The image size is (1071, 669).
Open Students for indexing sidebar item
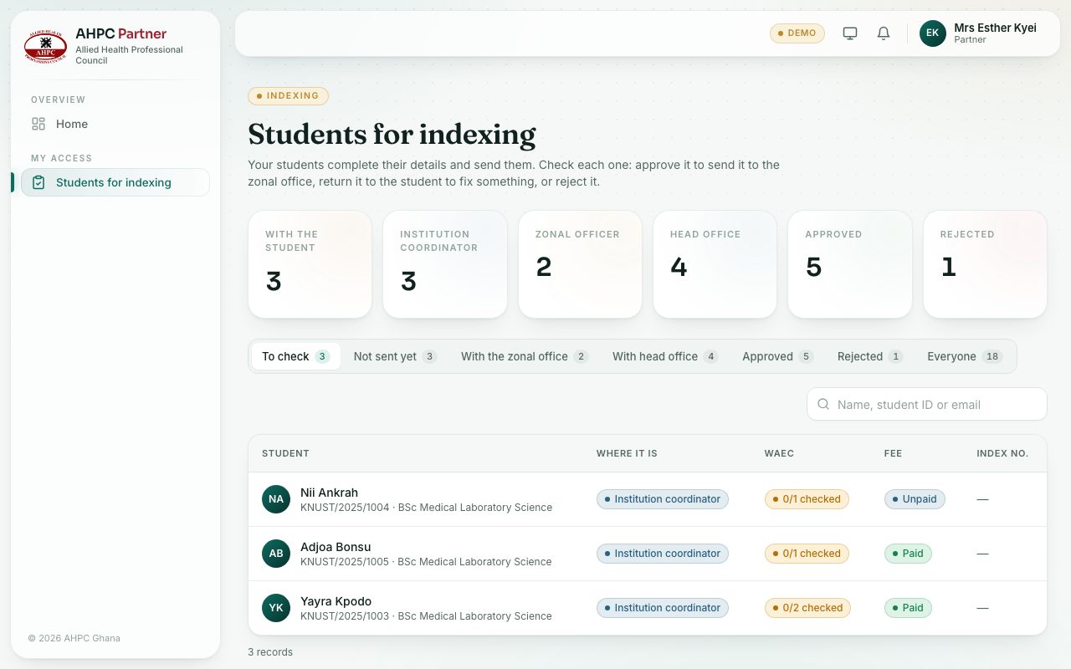[x=115, y=182]
